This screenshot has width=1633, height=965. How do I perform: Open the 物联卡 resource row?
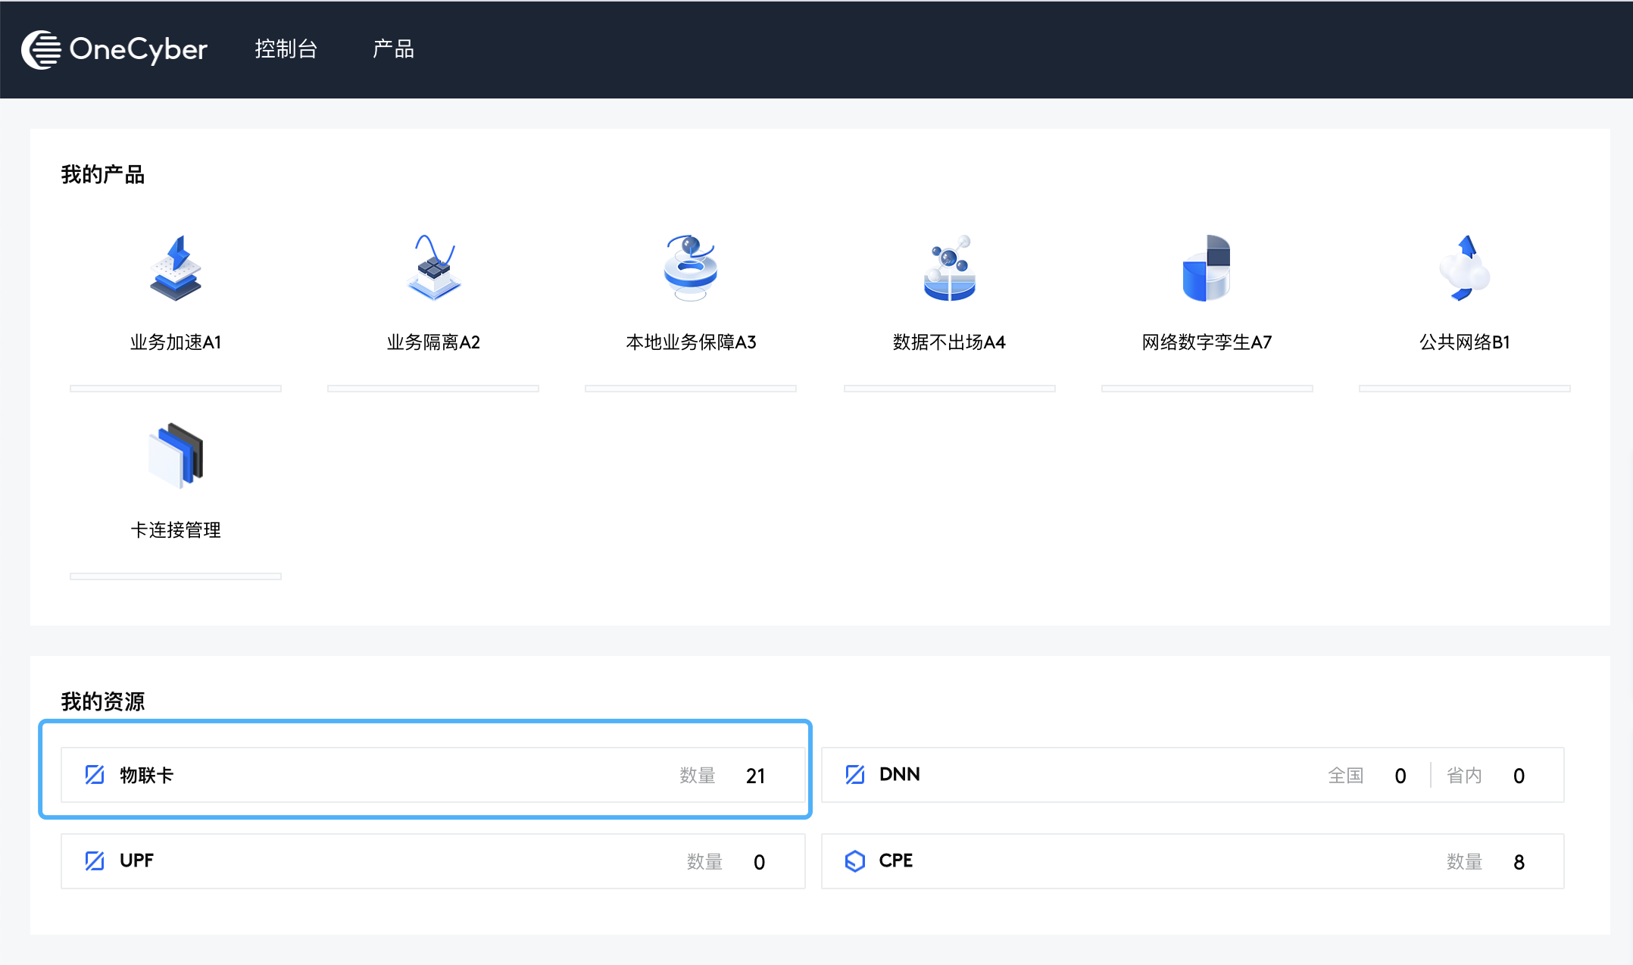(x=432, y=775)
